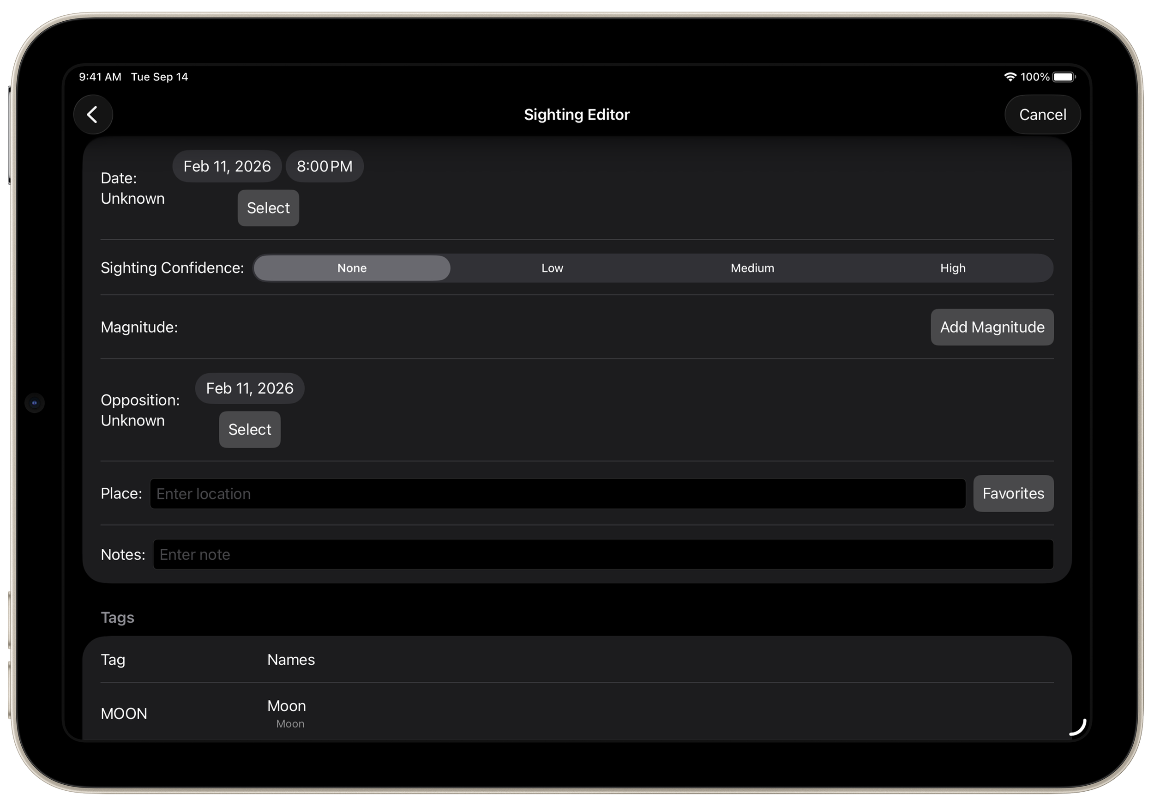Set Sighting Confidence to Medium
The image size is (1154, 806).
[x=752, y=268]
